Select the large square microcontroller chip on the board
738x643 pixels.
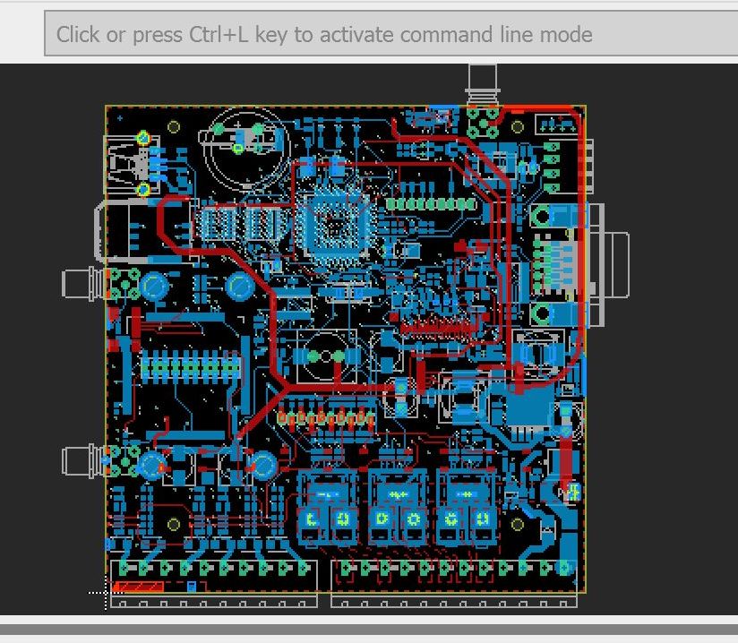[x=336, y=227]
